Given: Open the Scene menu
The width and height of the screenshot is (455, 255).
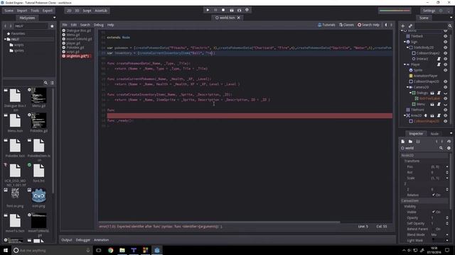Looking at the screenshot, I should point(9,11).
